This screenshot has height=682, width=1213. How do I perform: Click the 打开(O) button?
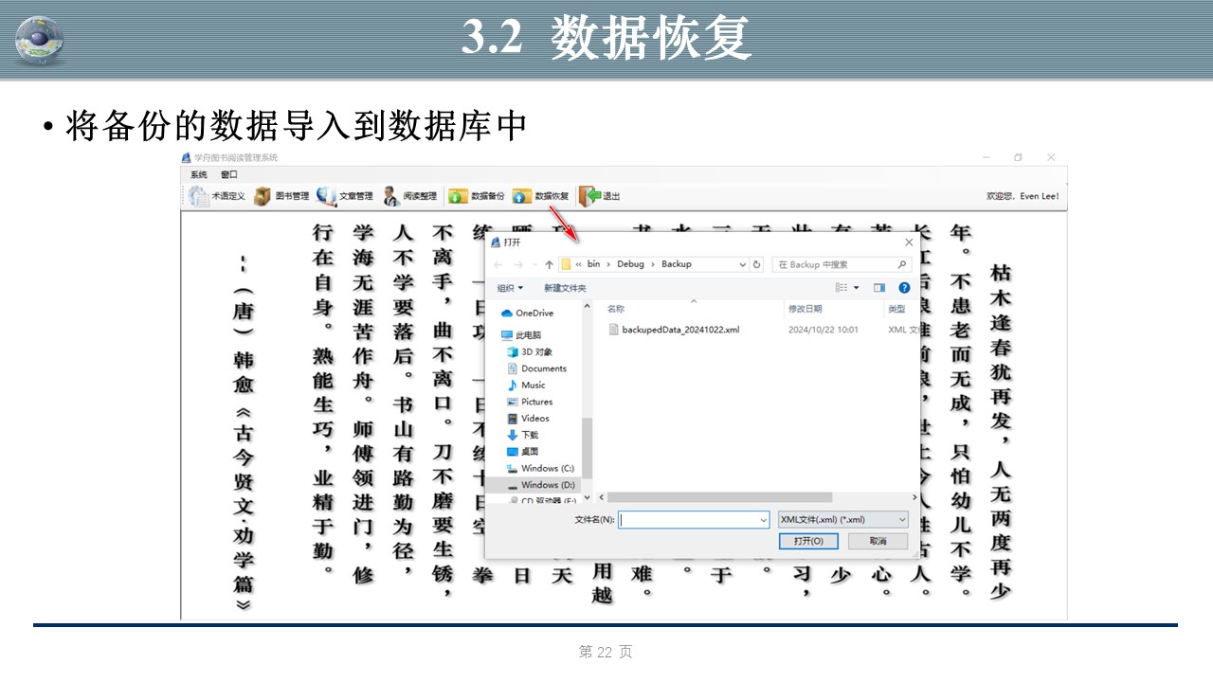[808, 541]
